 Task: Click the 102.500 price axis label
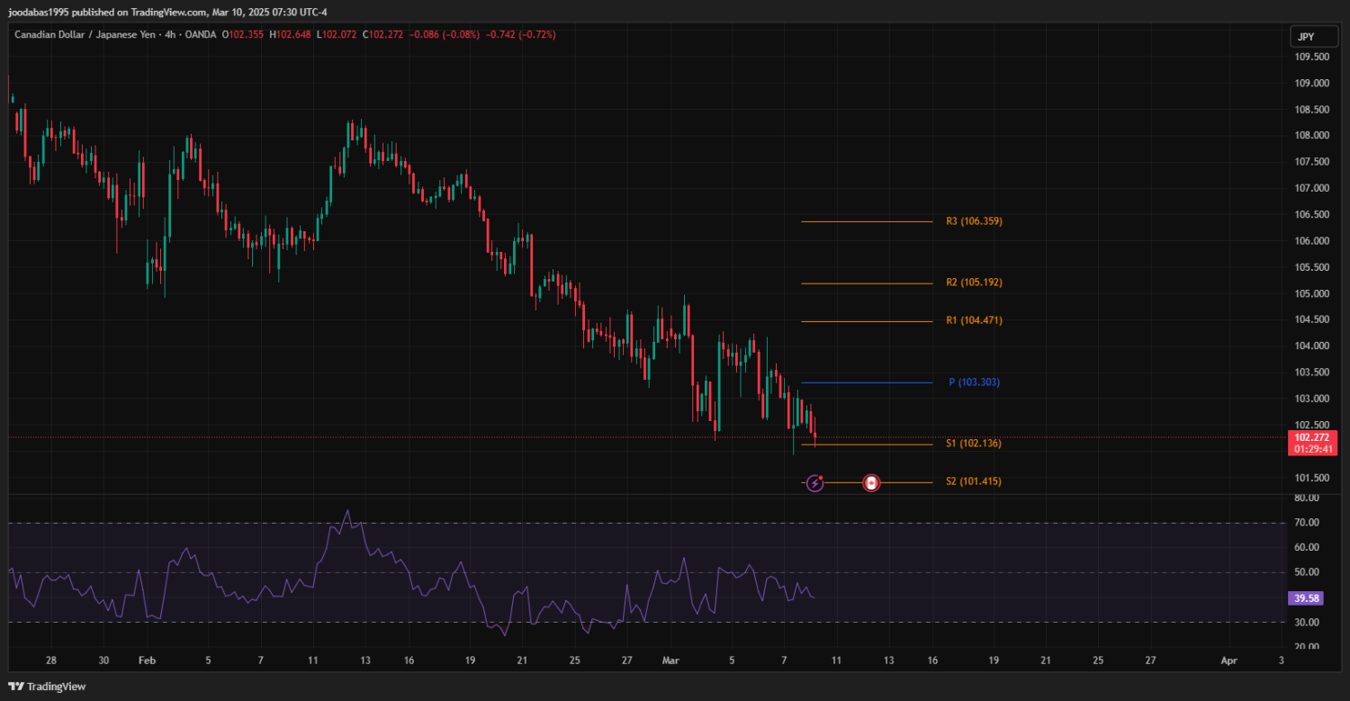tap(1311, 425)
